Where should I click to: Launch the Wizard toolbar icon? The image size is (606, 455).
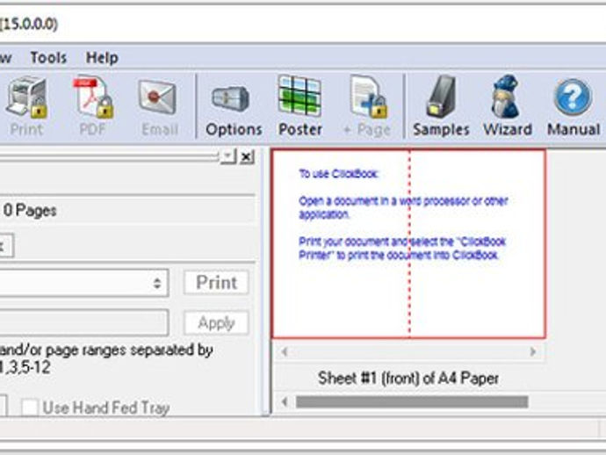tap(508, 105)
